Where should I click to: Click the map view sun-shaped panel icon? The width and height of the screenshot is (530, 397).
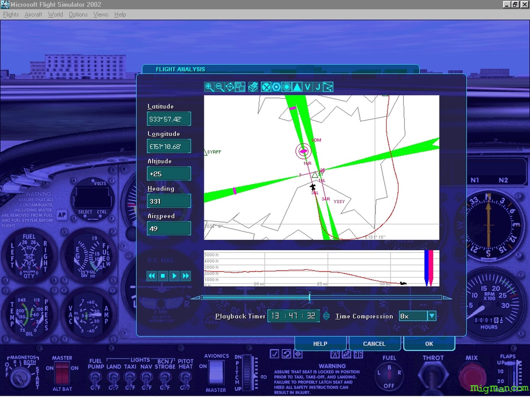(298, 354)
